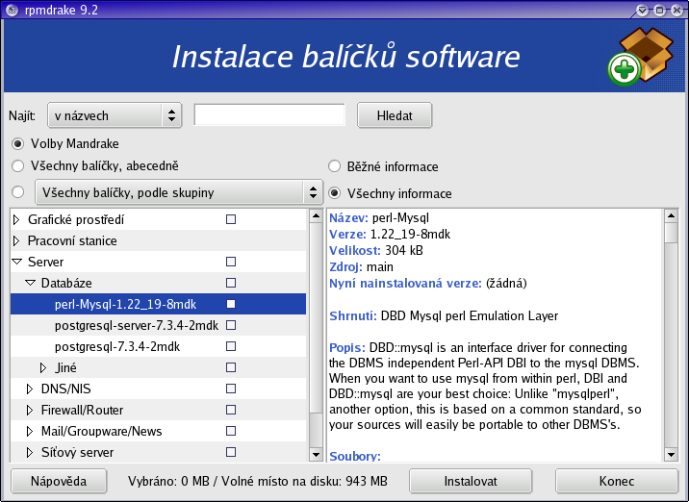
Task: Select Všechny balíčky, abecedně radio button
Action: click(x=17, y=166)
